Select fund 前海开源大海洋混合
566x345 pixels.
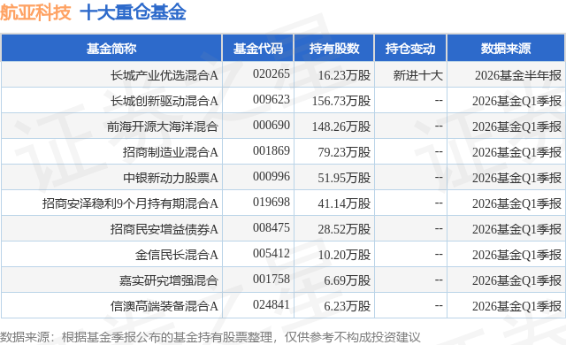(x=163, y=126)
